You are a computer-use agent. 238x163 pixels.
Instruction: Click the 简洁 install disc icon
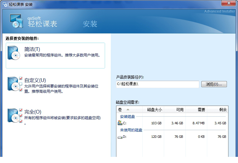tap(14, 53)
